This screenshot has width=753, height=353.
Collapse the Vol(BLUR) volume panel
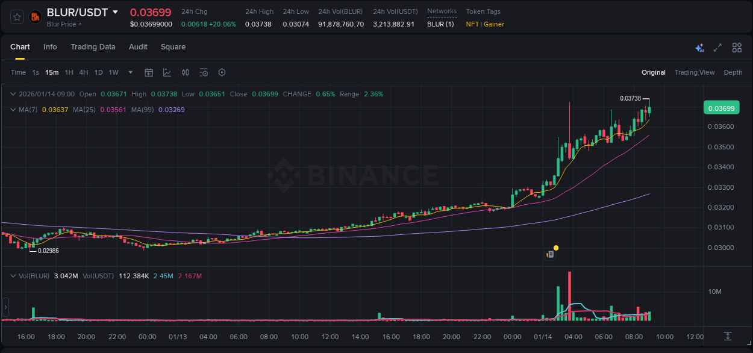click(12, 275)
